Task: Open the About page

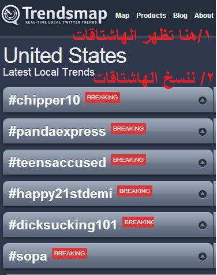Action: coord(204,16)
